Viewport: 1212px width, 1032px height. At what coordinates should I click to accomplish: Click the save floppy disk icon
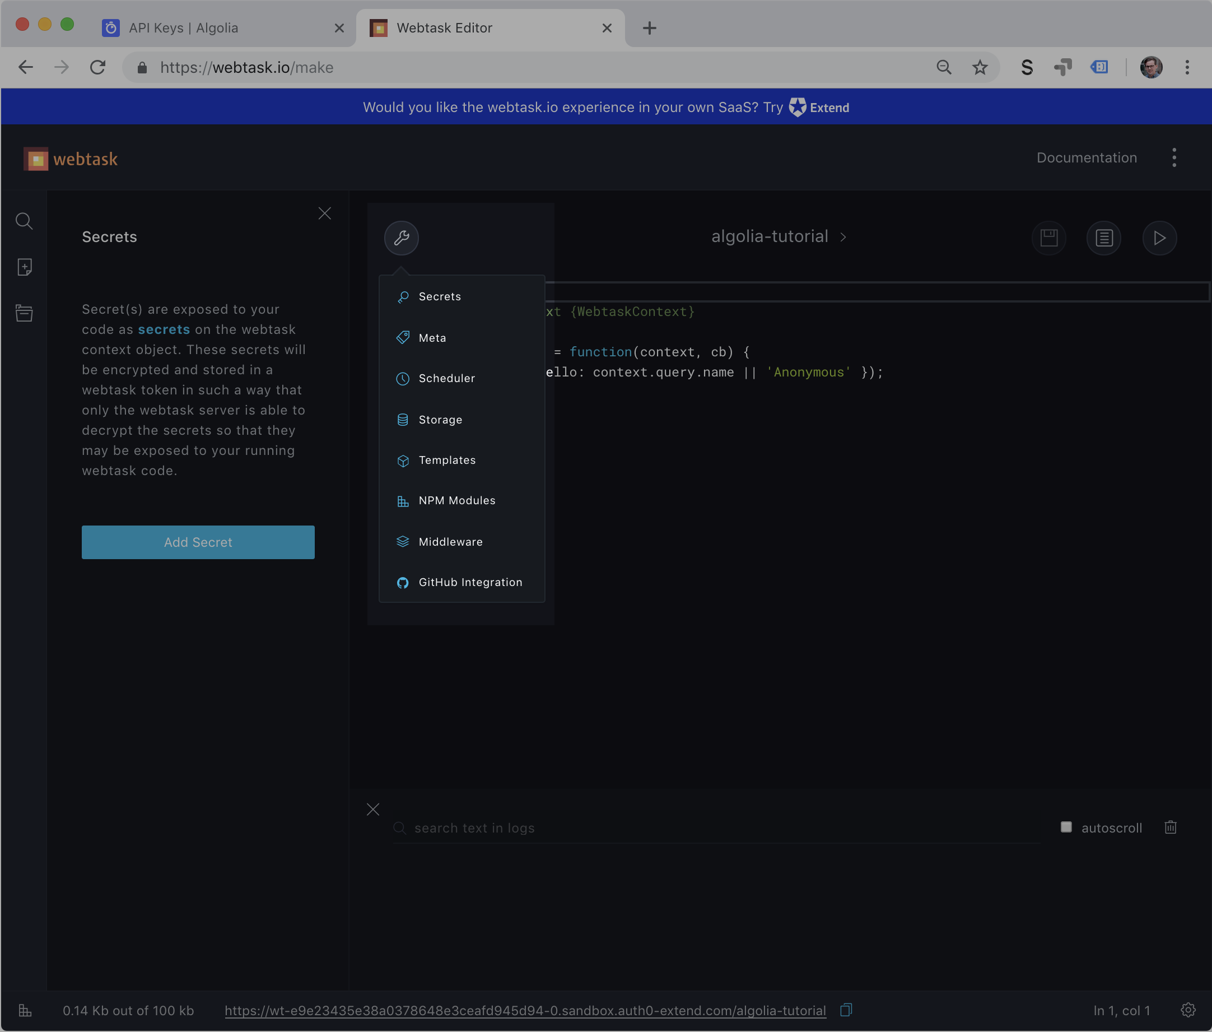pos(1048,238)
